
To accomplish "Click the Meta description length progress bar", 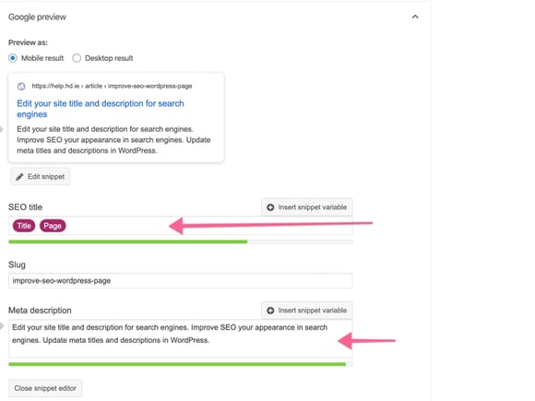I will pos(181,364).
